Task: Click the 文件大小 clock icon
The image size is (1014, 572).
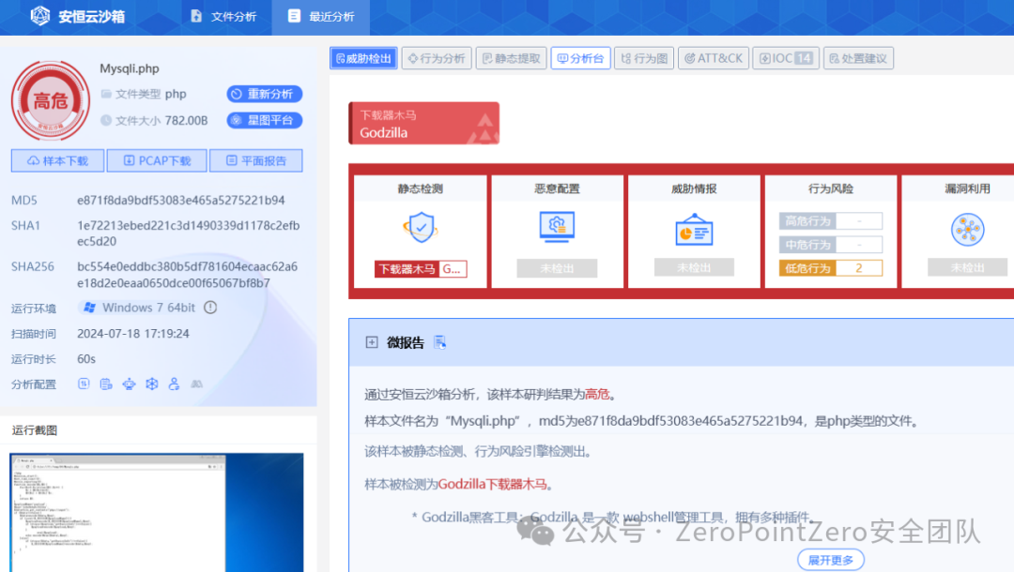Action: pos(106,120)
